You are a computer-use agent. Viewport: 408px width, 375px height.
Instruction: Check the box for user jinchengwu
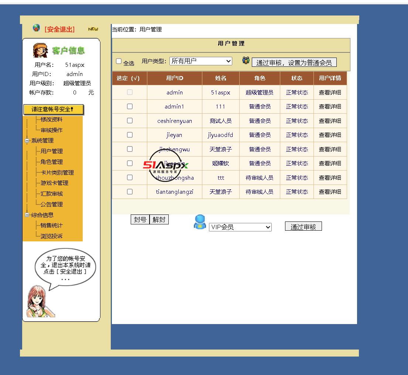click(x=130, y=149)
